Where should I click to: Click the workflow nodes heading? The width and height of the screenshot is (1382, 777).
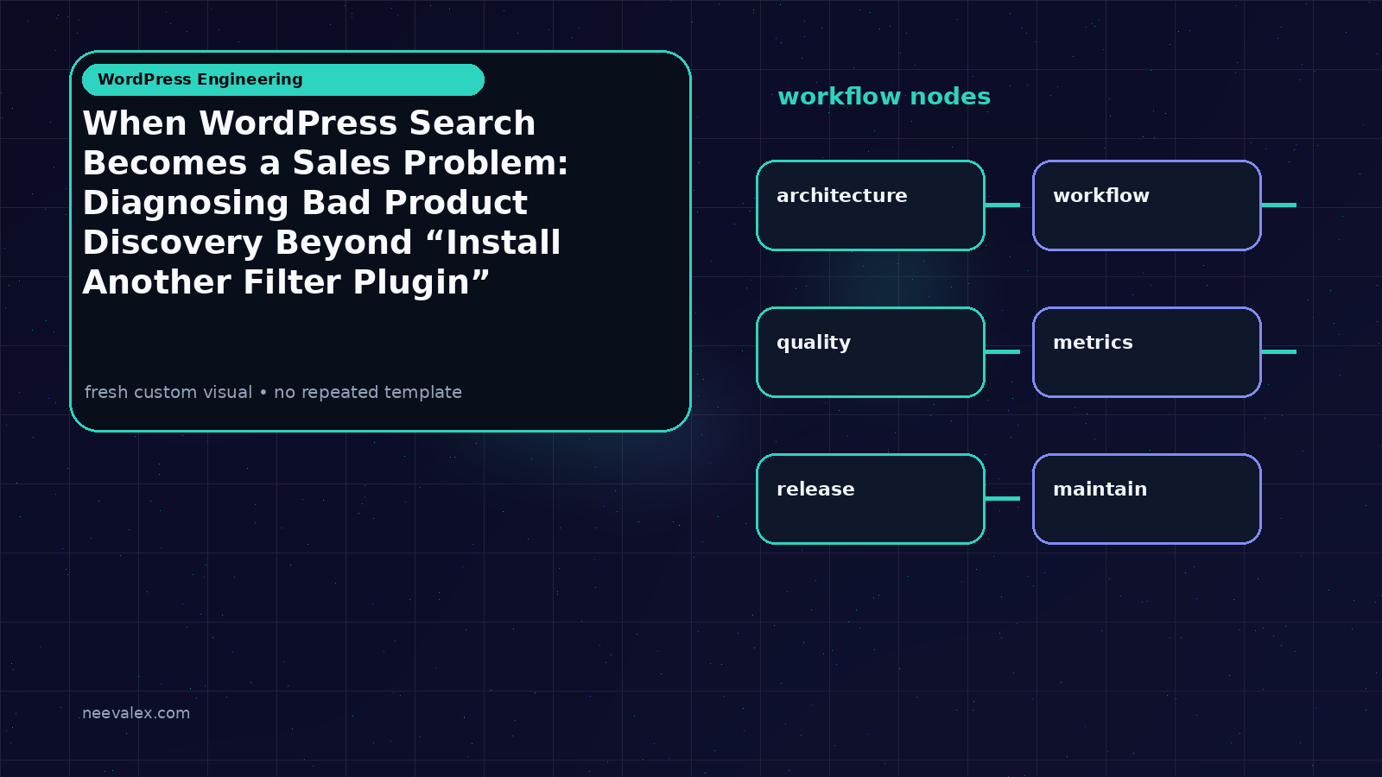coord(884,97)
